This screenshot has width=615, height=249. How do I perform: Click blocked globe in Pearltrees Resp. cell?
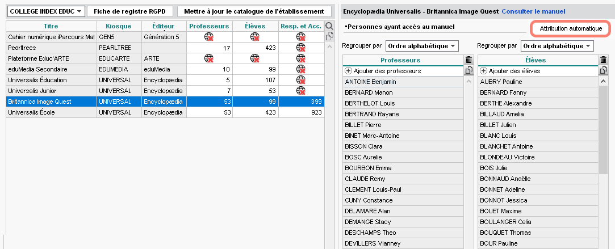tap(301, 48)
